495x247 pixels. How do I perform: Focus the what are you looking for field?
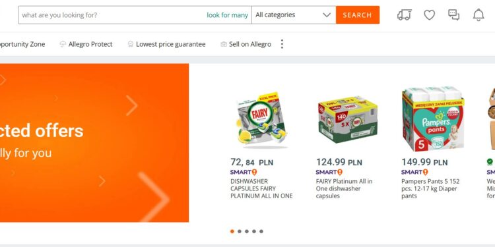click(x=112, y=14)
